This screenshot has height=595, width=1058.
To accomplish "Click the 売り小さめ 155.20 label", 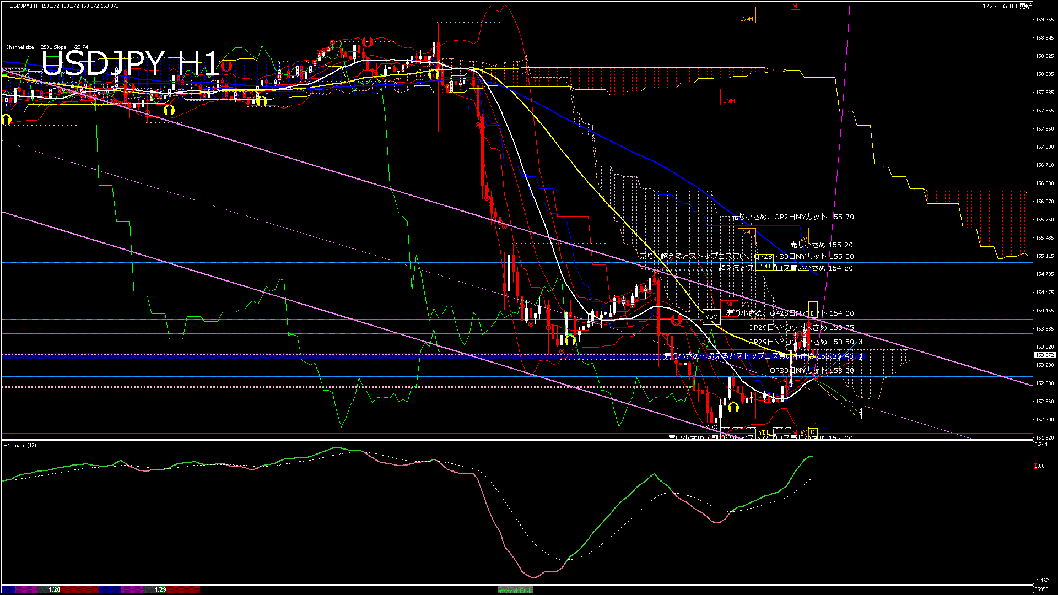I will pos(821,245).
